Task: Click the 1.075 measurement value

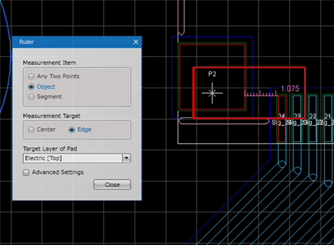Action: click(x=290, y=89)
